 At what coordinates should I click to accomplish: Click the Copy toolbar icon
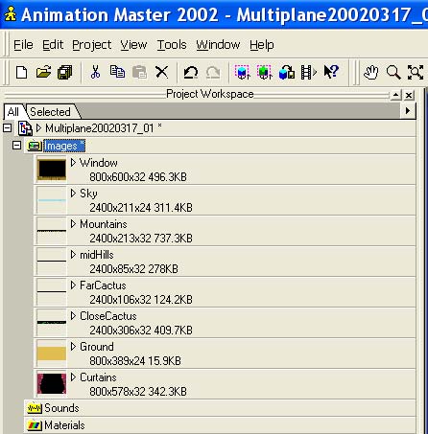tap(117, 72)
